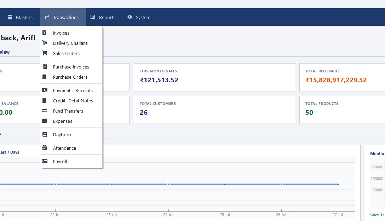The height and width of the screenshot is (221, 385).
Task: Click the Sales Orders shopping cart icon
Action: point(45,53)
